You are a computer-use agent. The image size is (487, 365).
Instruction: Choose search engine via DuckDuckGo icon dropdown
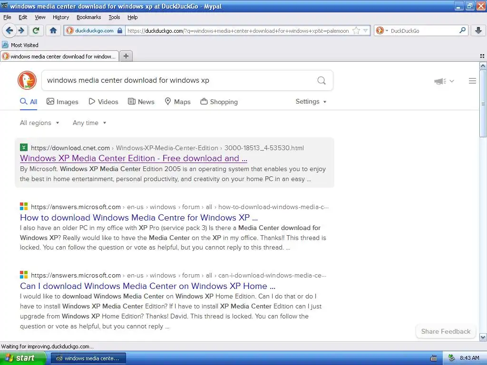(382, 30)
